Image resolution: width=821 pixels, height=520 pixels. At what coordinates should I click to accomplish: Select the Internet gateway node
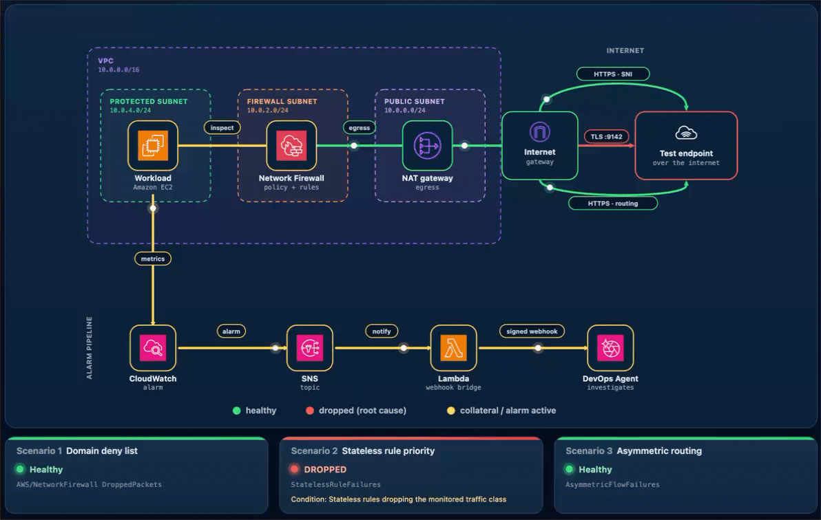(540, 145)
